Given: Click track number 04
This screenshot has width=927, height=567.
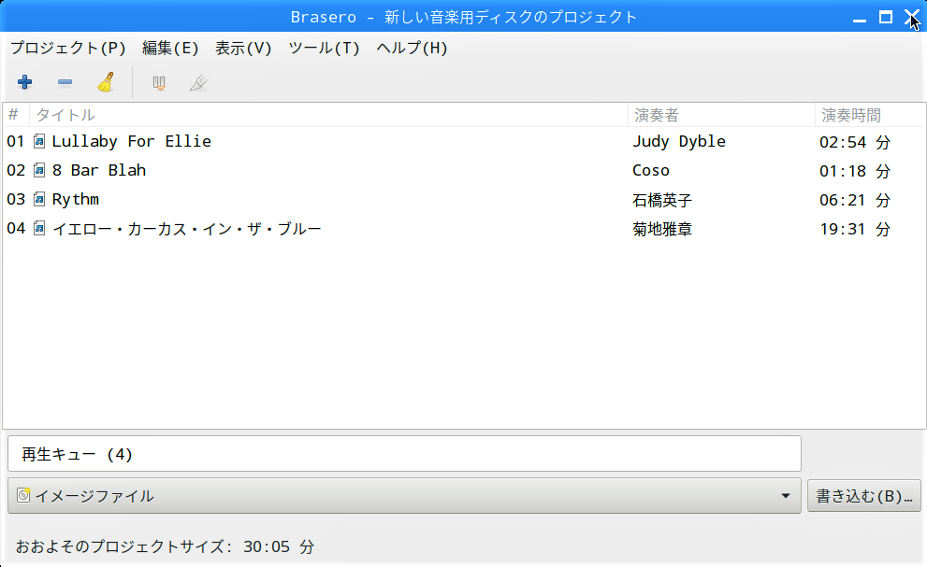Looking at the screenshot, I should tap(16, 228).
